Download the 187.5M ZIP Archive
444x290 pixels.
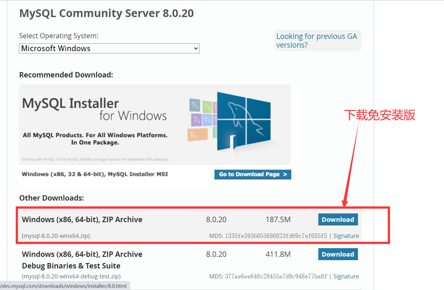(338, 220)
